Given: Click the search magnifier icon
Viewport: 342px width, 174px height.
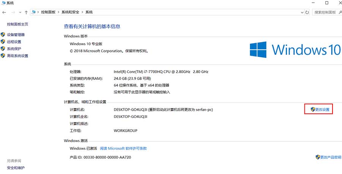Looking at the screenshot, I should click(x=340, y=13).
